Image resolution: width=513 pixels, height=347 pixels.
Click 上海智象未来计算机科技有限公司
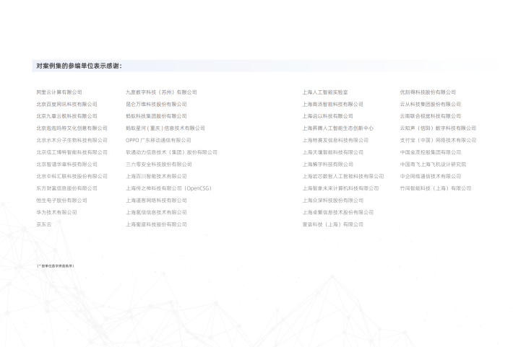340,188
